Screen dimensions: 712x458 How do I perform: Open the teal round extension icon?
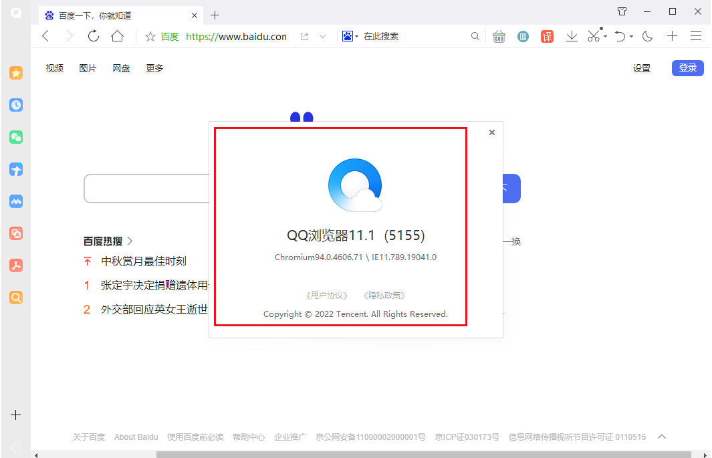(x=523, y=36)
